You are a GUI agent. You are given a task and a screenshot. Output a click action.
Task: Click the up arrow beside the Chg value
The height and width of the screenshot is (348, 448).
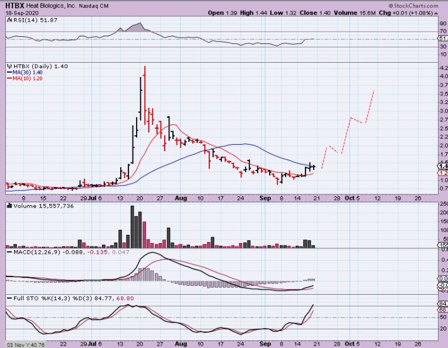436,13
